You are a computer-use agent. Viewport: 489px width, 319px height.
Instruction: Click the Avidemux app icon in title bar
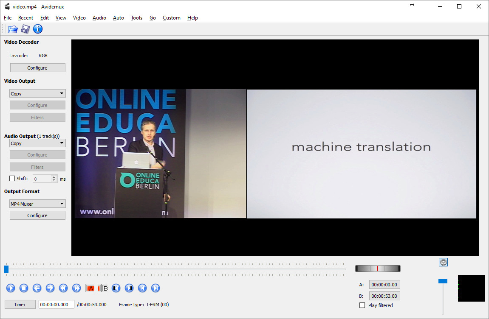(7, 6)
